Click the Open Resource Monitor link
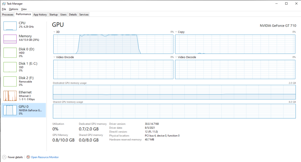 [x=45, y=157]
